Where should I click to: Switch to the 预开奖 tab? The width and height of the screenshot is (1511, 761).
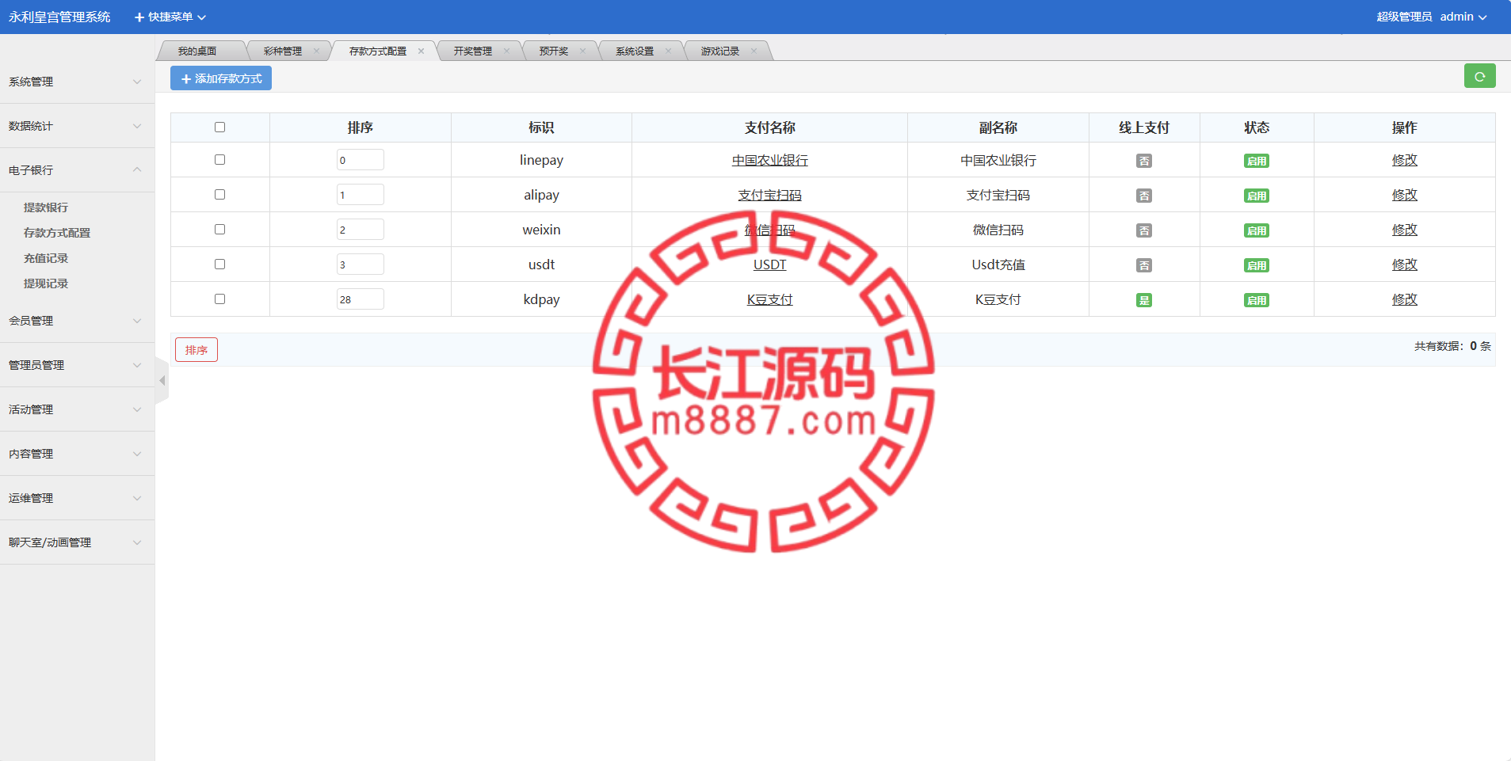(x=554, y=51)
